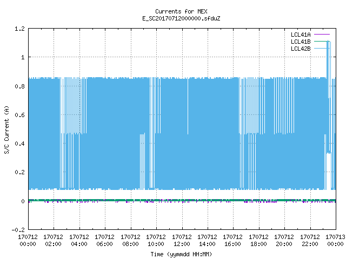346x259 pixels.
Task: Click the 0.6 y-axis tick value
Action: [19, 115]
